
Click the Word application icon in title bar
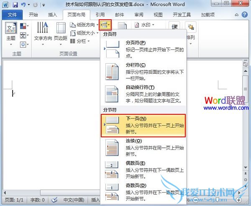click(x=5, y=5)
